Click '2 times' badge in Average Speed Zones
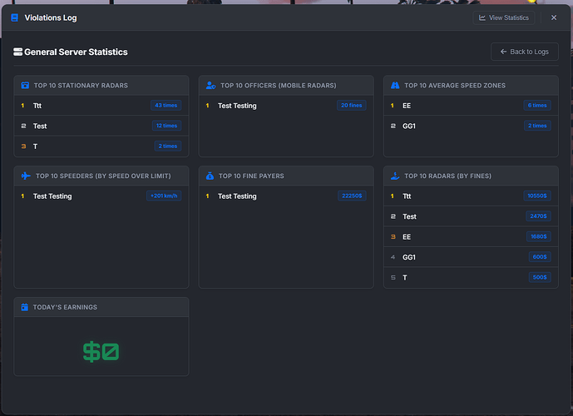The width and height of the screenshot is (573, 416). (537, 126)
